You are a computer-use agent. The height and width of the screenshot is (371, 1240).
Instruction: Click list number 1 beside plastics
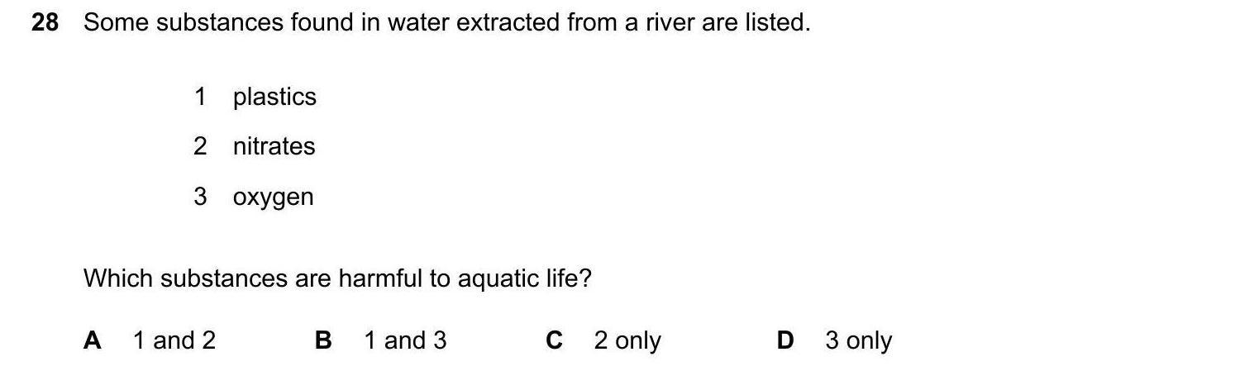(x=200, y=97)
